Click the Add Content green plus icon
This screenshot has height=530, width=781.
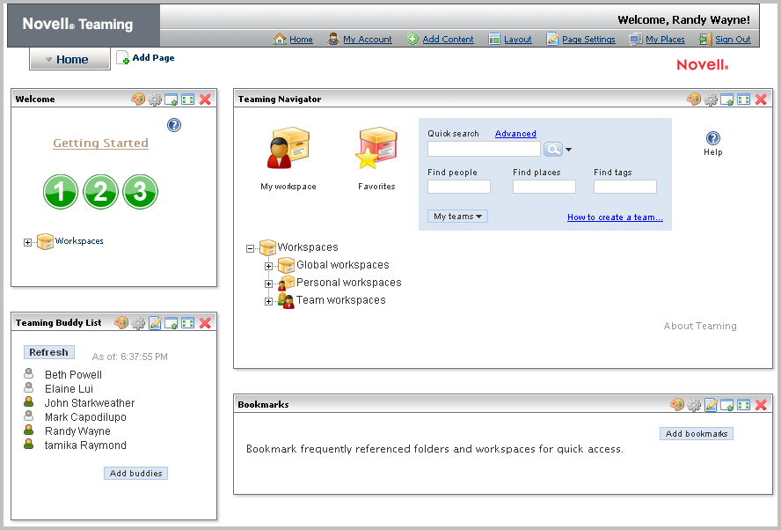click(x=411, y=39)
